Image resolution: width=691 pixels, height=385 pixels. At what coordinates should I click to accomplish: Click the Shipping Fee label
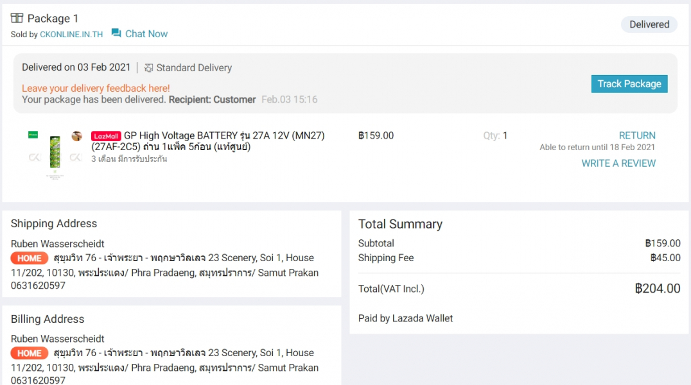tap(386, 258)
